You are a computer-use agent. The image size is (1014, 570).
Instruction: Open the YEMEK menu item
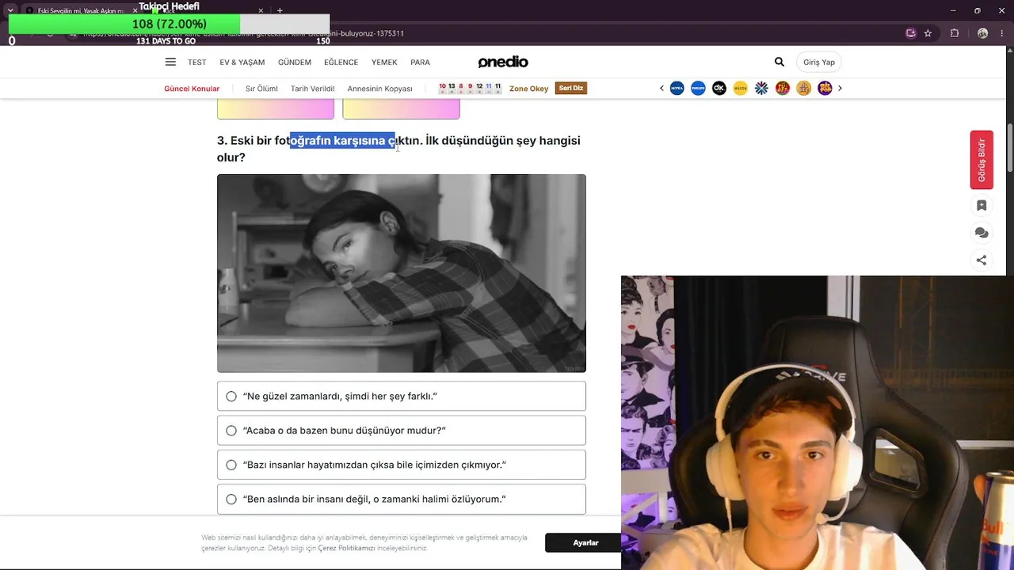[384, 63]
